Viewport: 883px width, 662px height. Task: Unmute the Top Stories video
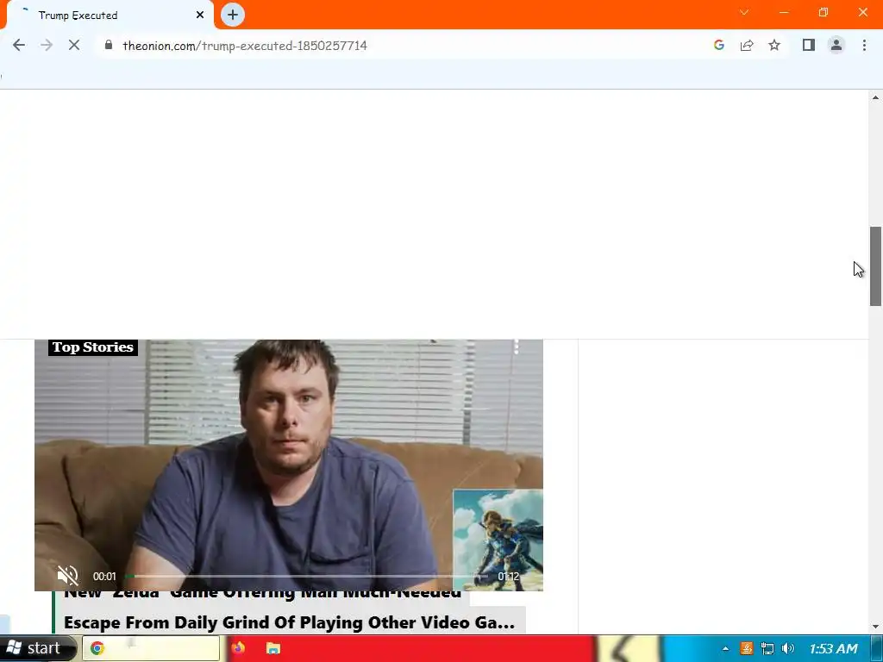click(x=67, y=575)
